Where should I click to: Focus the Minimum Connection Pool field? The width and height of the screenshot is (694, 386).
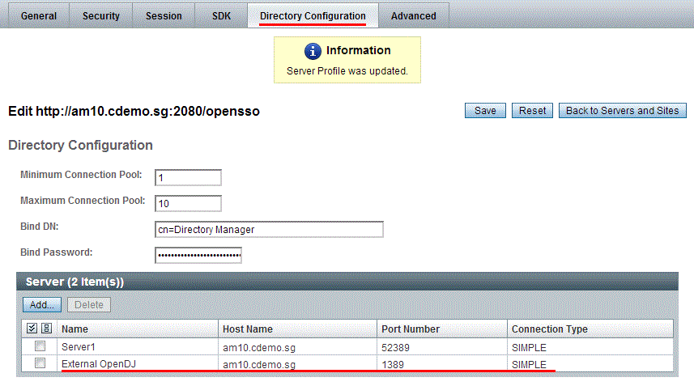tap(188, 178)
